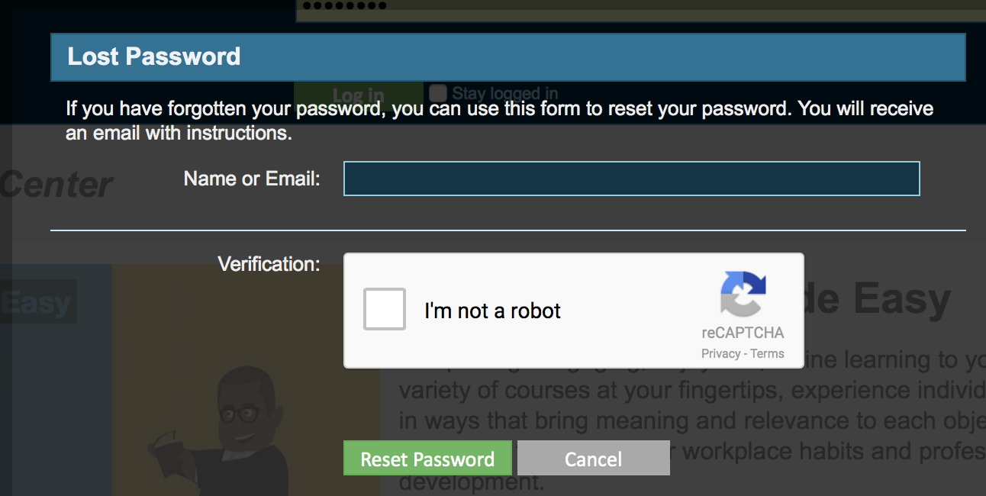The image size is (986, 496).
Task: Click the Verification label
Action: pos(269,264)
